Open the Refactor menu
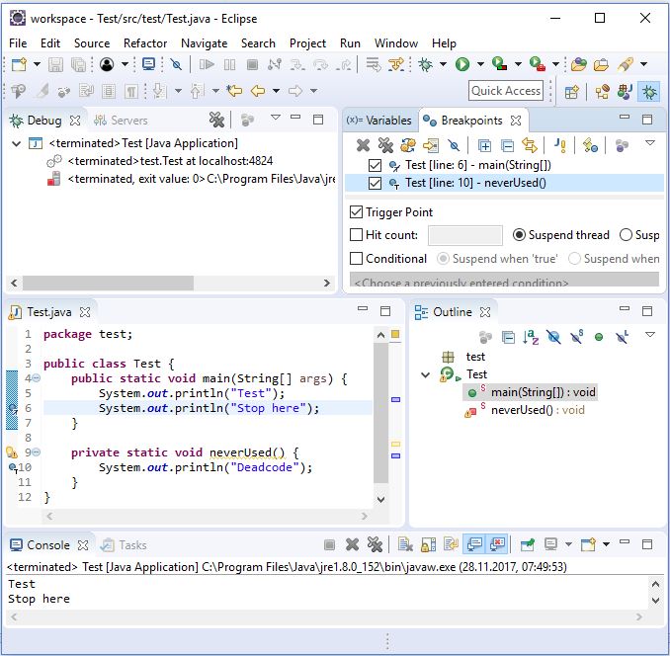The height and width of the screenshot is (656, 670). point(145,43)
